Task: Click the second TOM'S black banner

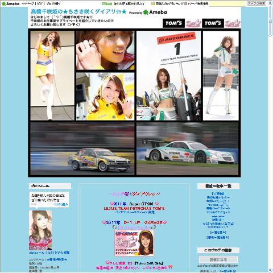Action: coord(213,23)
